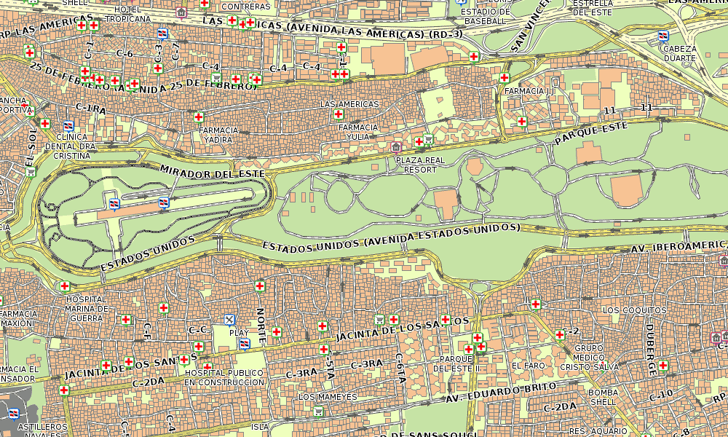Click the crossed-bats icon above the PLAY label
Screen dimensions: 728x437
pyautogui.click(x=229, y=320)
